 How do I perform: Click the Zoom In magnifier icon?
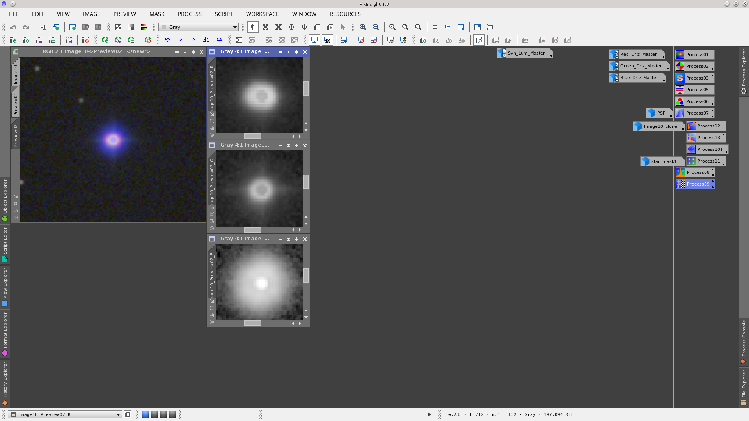[x=363, y=27]
